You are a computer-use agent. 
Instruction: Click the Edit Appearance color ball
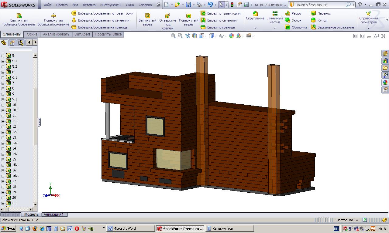(x=232, y=36)
